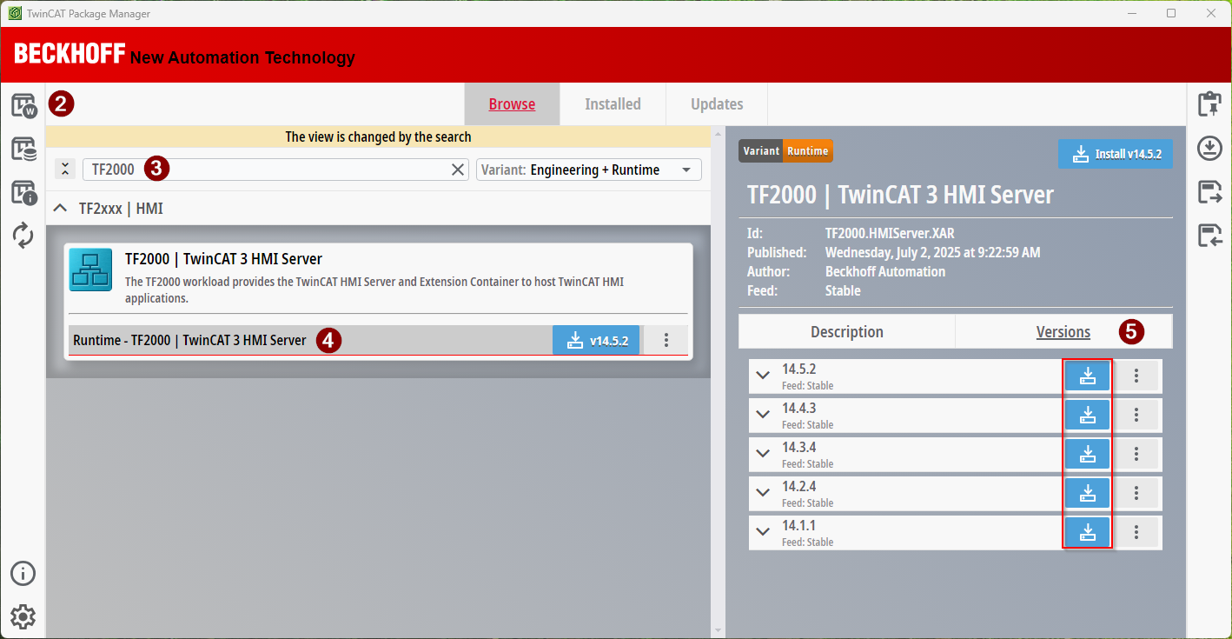Image resolution: width=1232 pixels, height=639 pixels.
Task: Click the Published date Wednesday, July 2, 2025
Action: (932, 253)
